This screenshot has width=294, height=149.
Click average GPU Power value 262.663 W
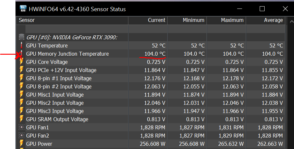(270, 144)
